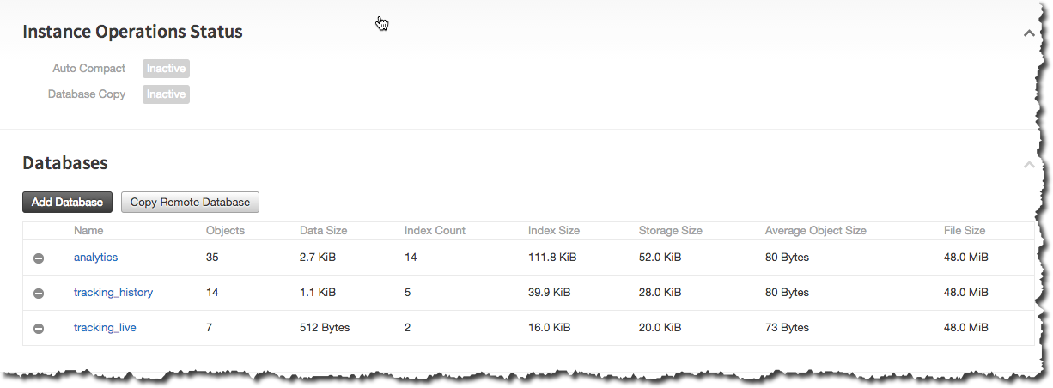The image size is (1053, 388).
Task: Collapse the Databases section
Action: tap(1028, 164)
